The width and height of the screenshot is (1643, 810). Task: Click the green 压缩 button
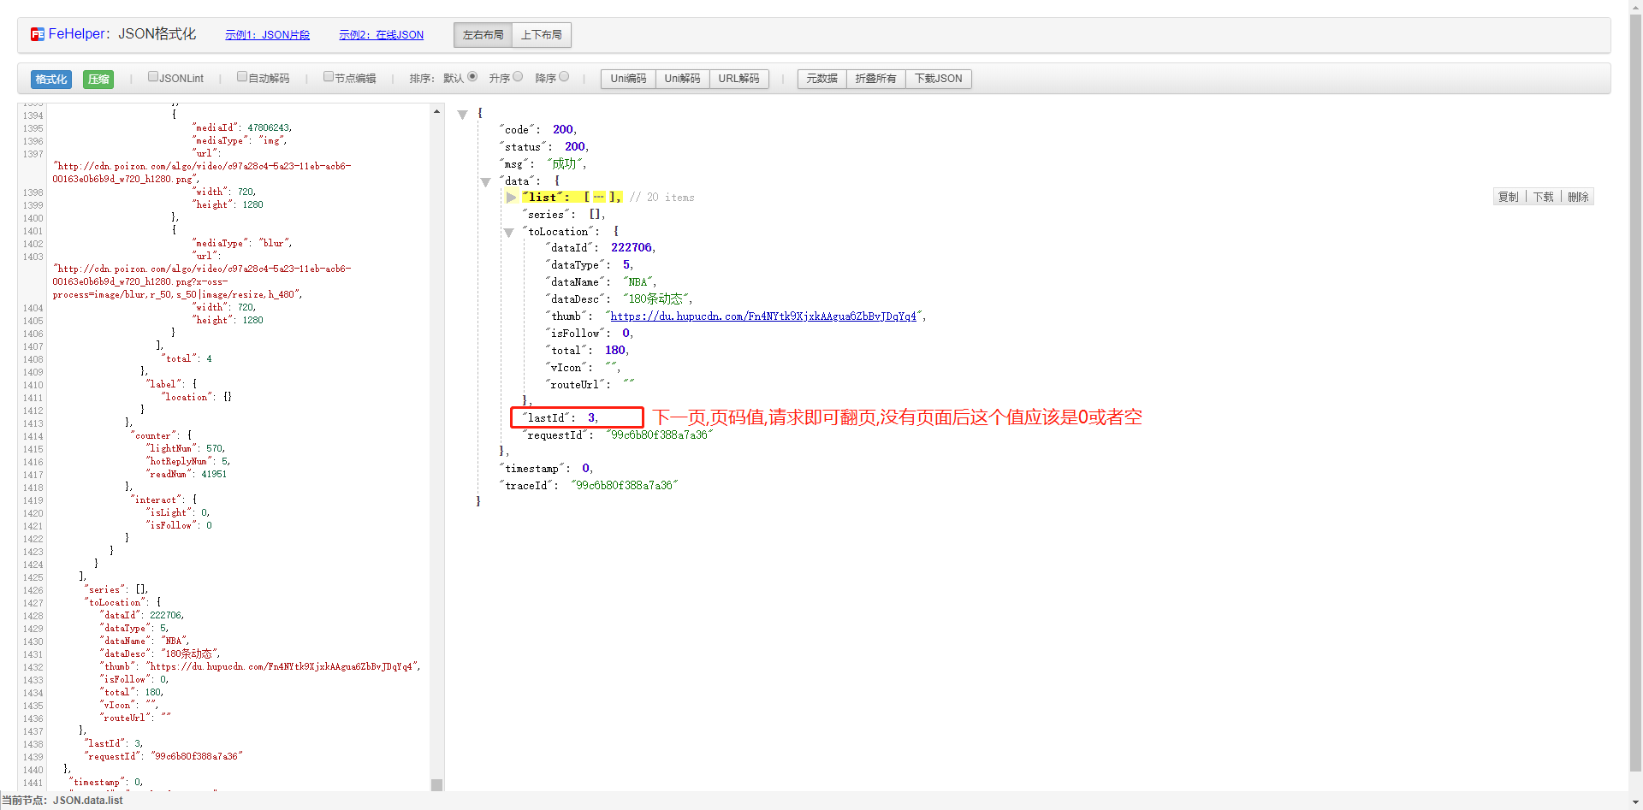98,79
